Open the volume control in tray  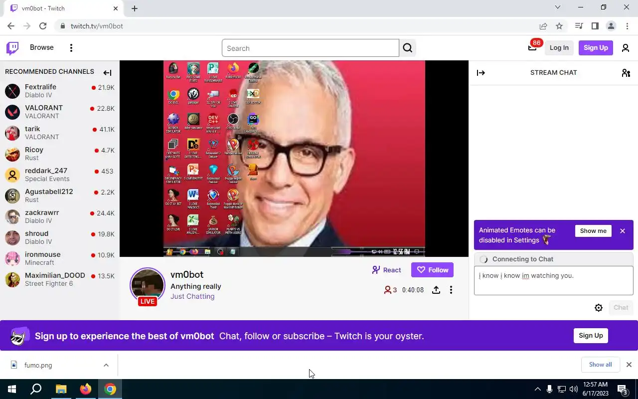point(574,389)
